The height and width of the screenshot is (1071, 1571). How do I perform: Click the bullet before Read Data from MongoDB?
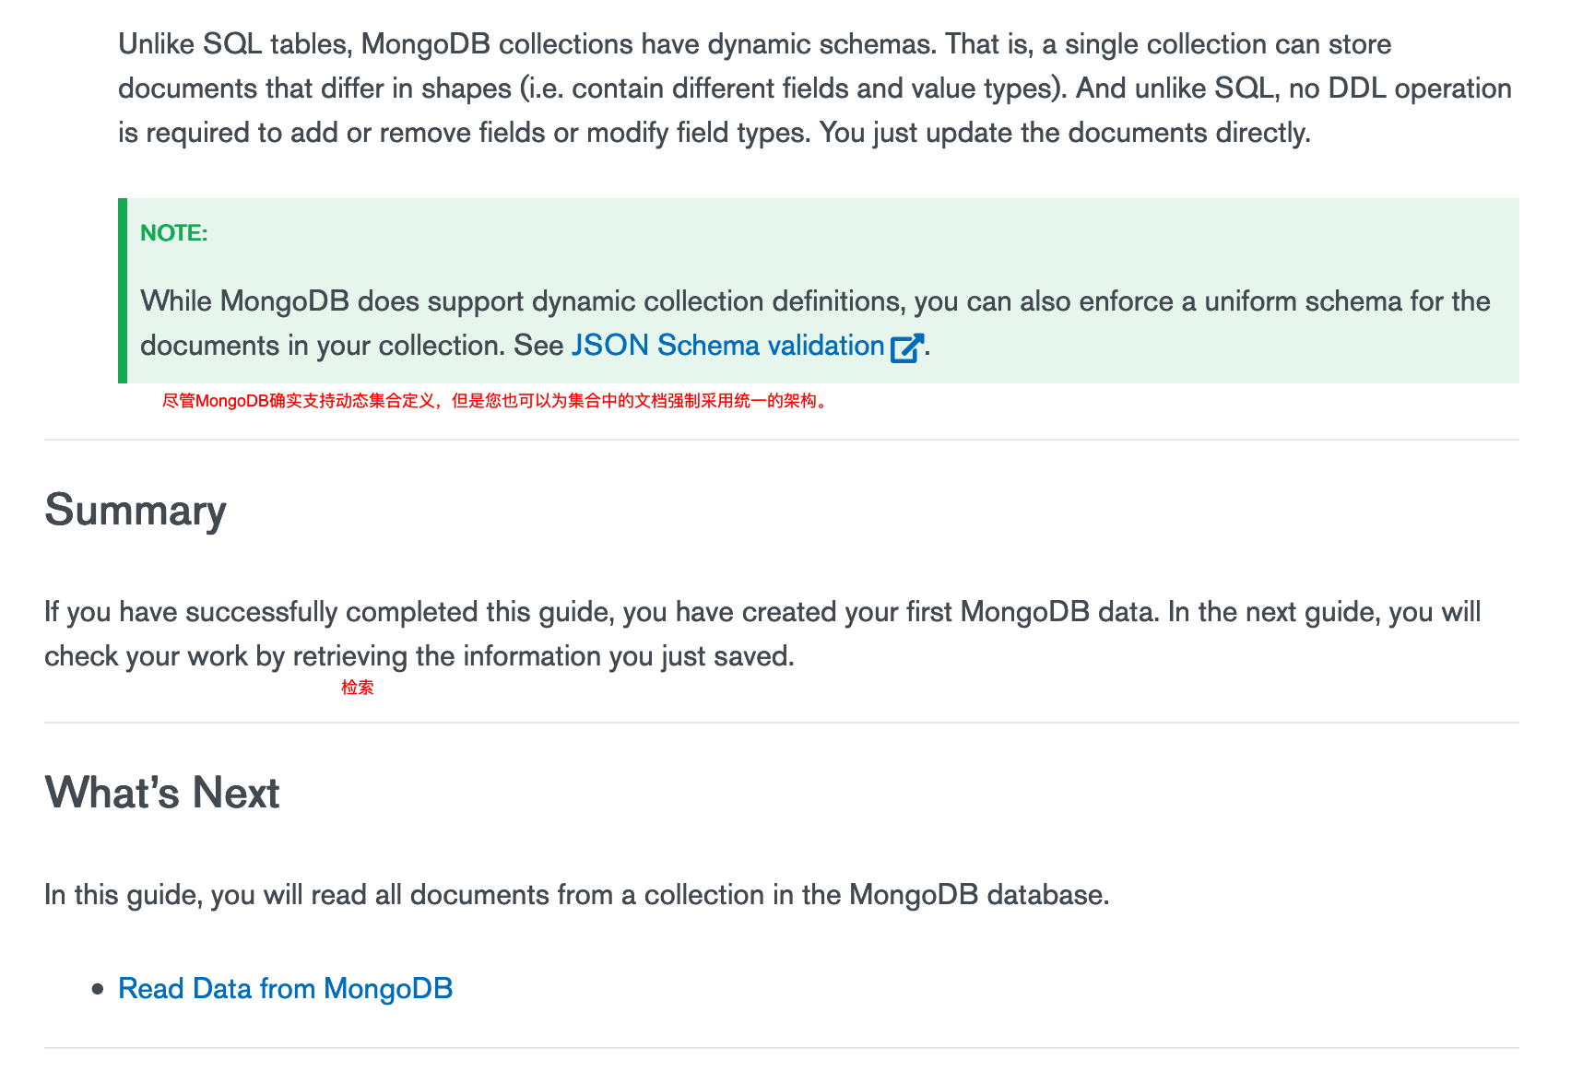[x=98, y=990]
